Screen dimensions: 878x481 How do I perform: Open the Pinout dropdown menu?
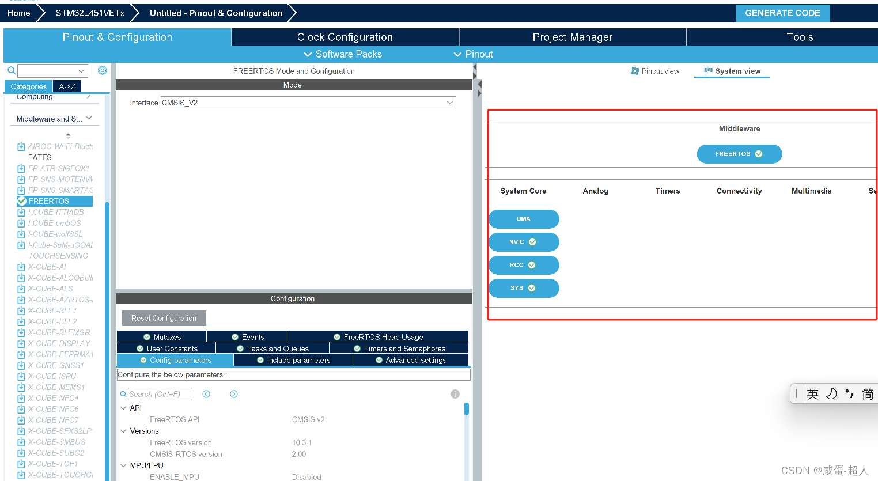click(x=473, y=54)
